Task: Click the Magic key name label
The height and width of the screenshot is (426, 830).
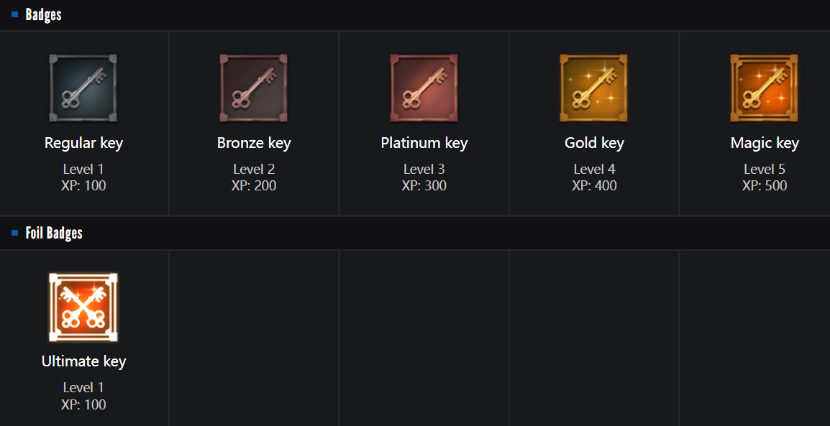Action: click(765, 143)
